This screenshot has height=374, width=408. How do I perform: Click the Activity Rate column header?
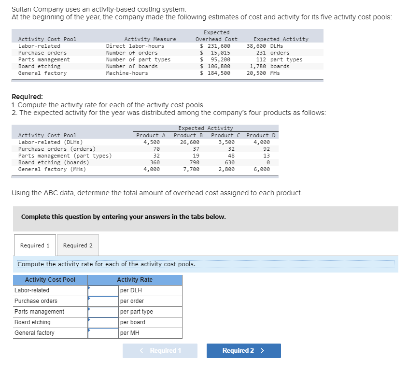[x=134, y=280]
